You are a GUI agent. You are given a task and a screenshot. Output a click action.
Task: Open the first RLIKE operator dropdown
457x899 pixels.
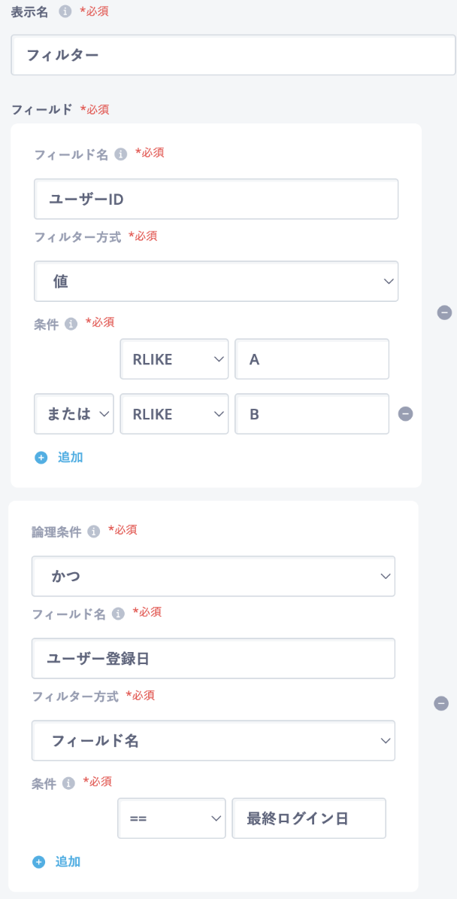(174, 359)
